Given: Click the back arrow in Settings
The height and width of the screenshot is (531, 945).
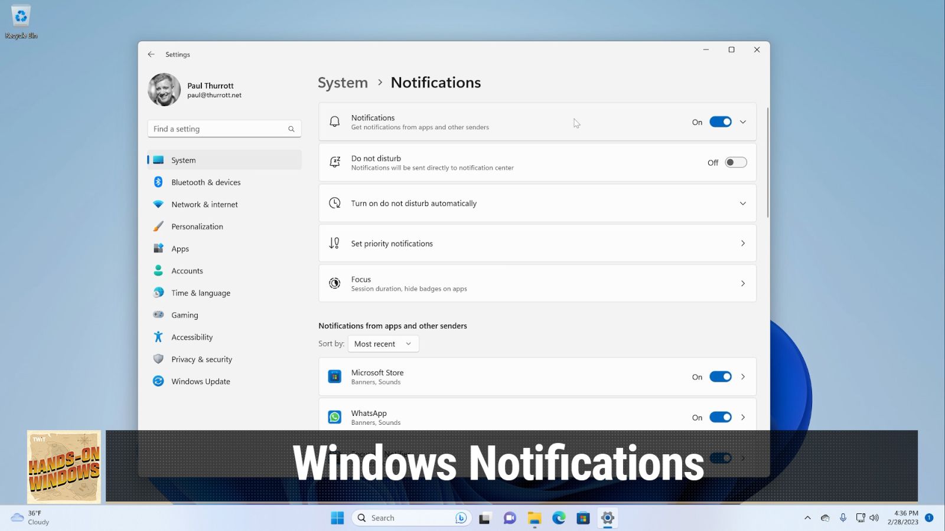Looking at the screenshot, I should [x=151, y=54].
